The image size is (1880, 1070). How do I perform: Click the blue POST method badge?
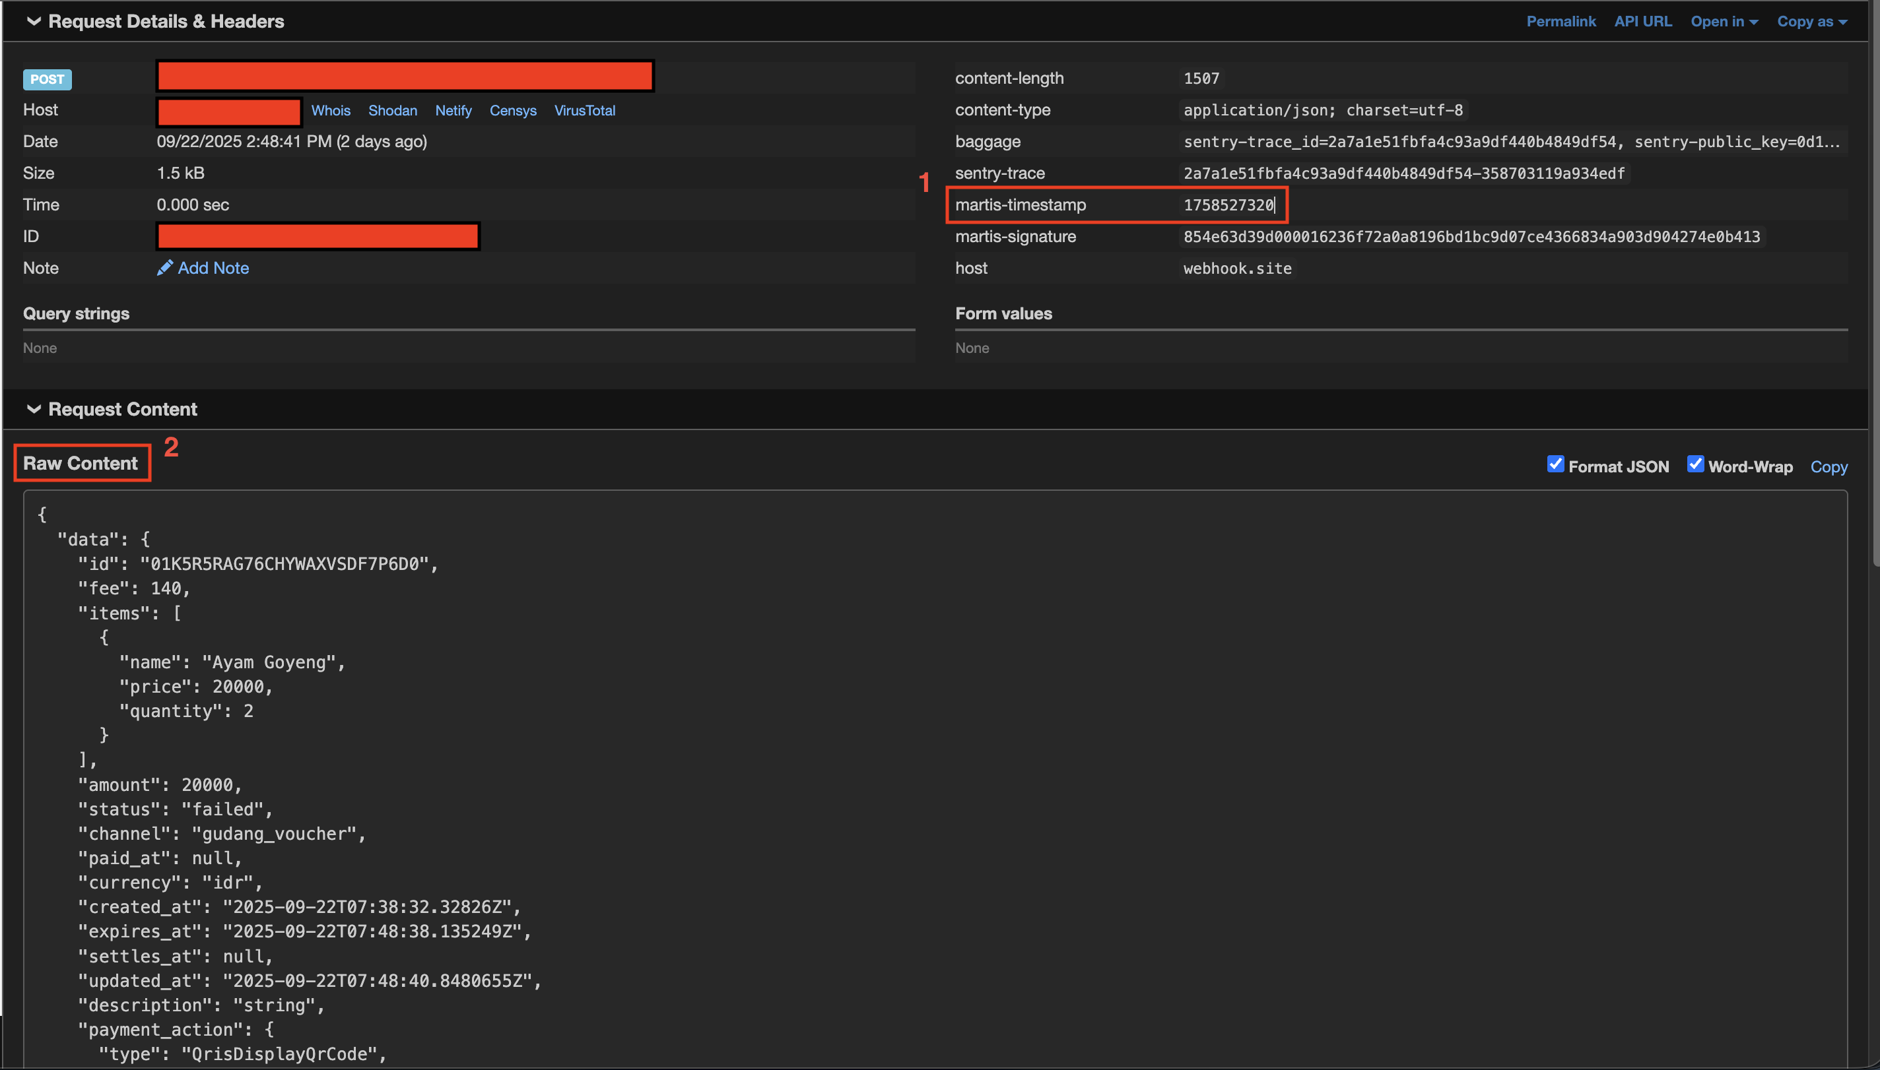[x=47, y=79]
